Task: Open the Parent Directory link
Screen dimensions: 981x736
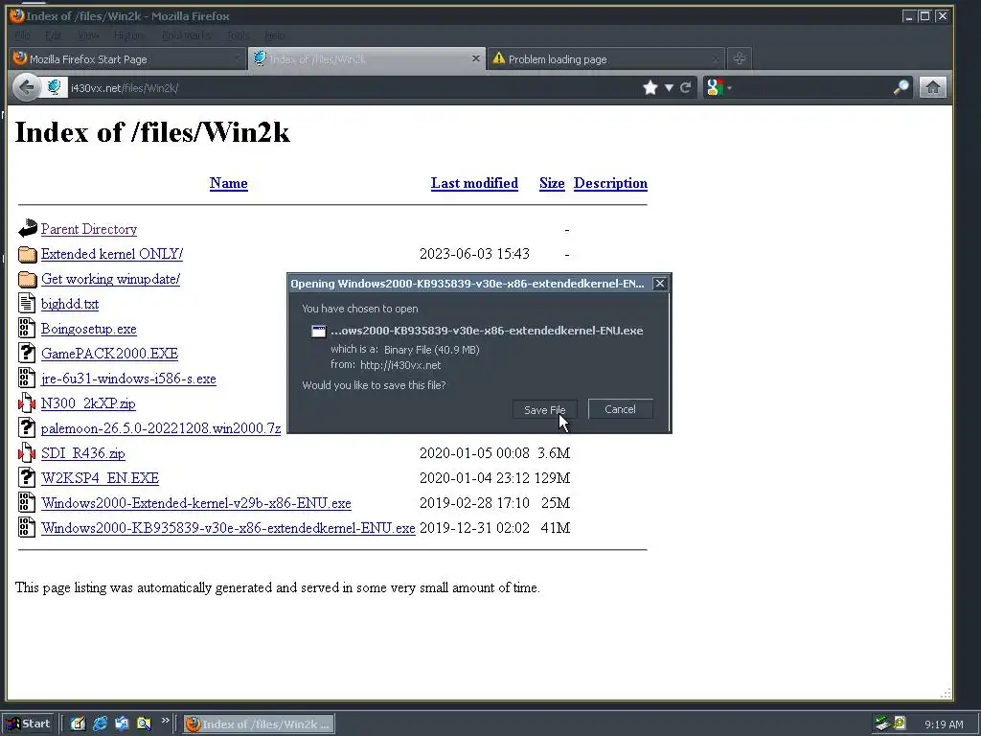Action: click(89, 229)
